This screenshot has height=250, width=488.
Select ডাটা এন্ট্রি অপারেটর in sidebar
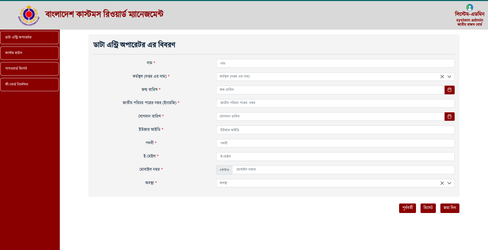29,38
